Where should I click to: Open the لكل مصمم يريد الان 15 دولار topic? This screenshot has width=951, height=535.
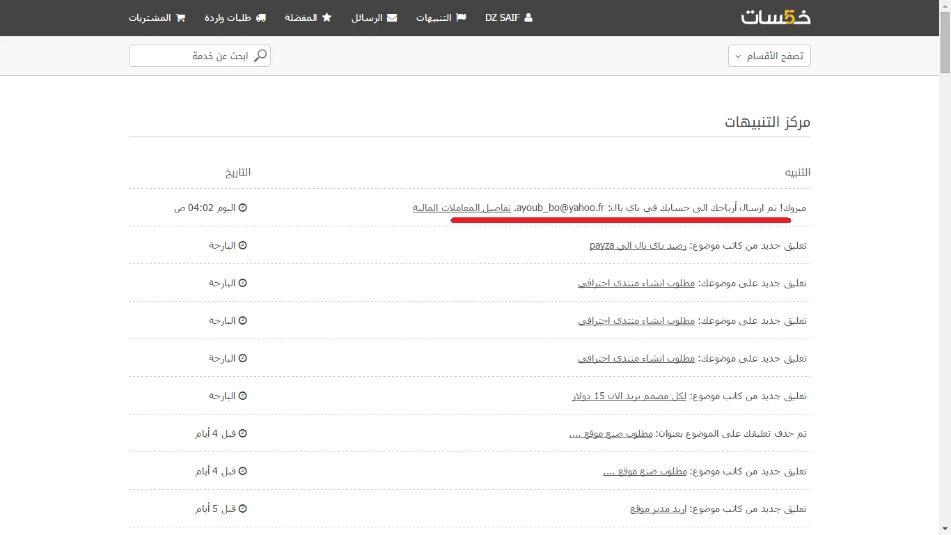tap(629, 396)
